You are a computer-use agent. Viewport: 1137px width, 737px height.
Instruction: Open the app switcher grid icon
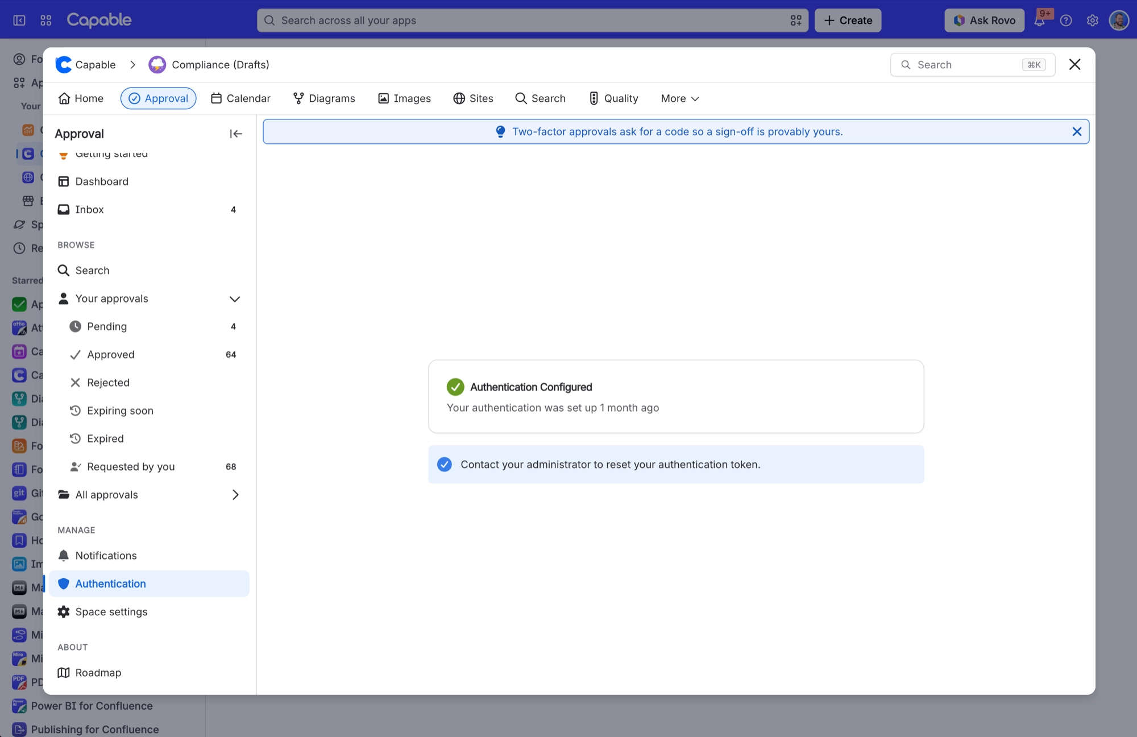[x=46, y=20]
